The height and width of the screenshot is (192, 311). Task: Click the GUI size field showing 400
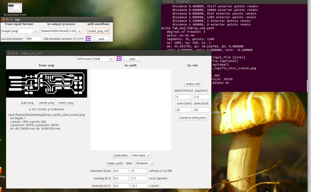click(33, 38)
